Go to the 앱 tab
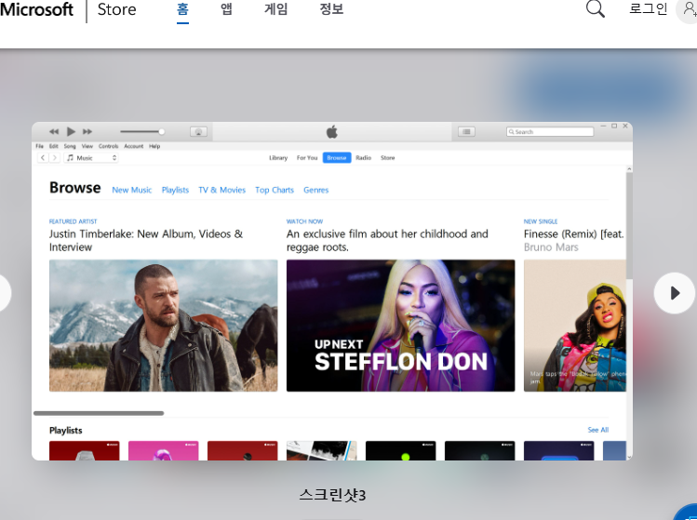This screenshot has width=697, height=520. point(227,9)
